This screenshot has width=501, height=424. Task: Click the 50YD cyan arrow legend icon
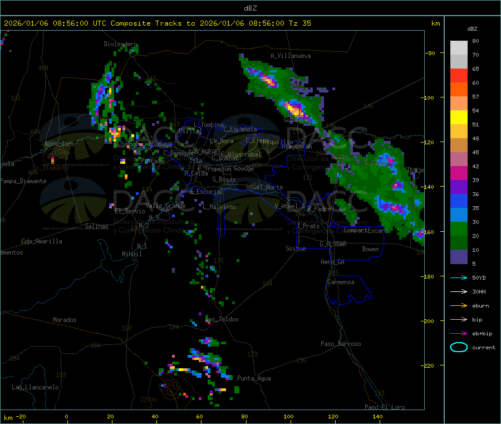click(x=459, y=277)
